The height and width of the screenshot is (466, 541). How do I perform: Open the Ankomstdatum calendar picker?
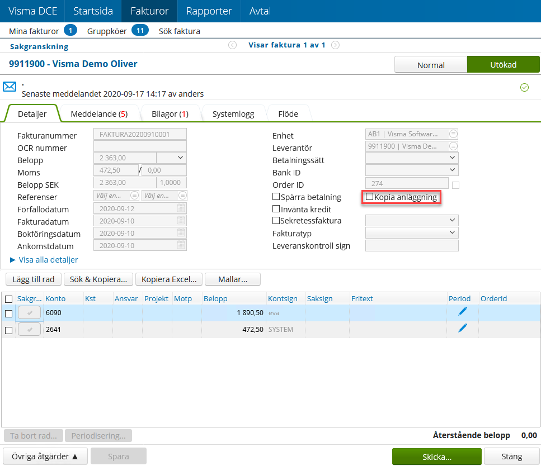(181, 246)
